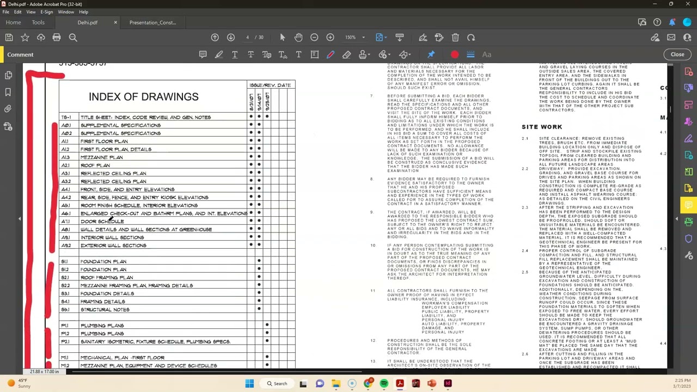The image size is (697, 392).
Task: Share a link to this file
Action: point(655,38)
